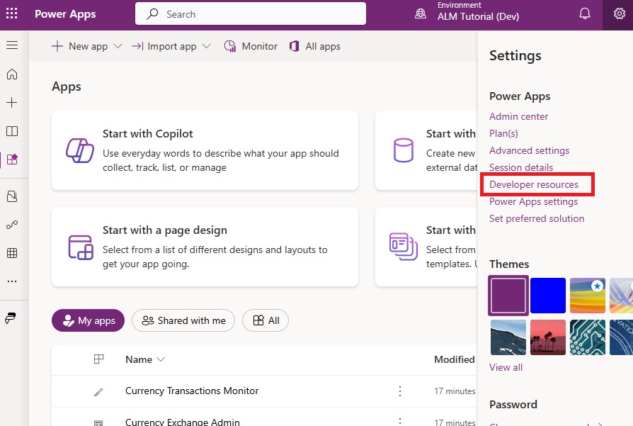Go to Home in the sidebar
This screenshot has width=633, height=426.
click(x=12, y=74)
